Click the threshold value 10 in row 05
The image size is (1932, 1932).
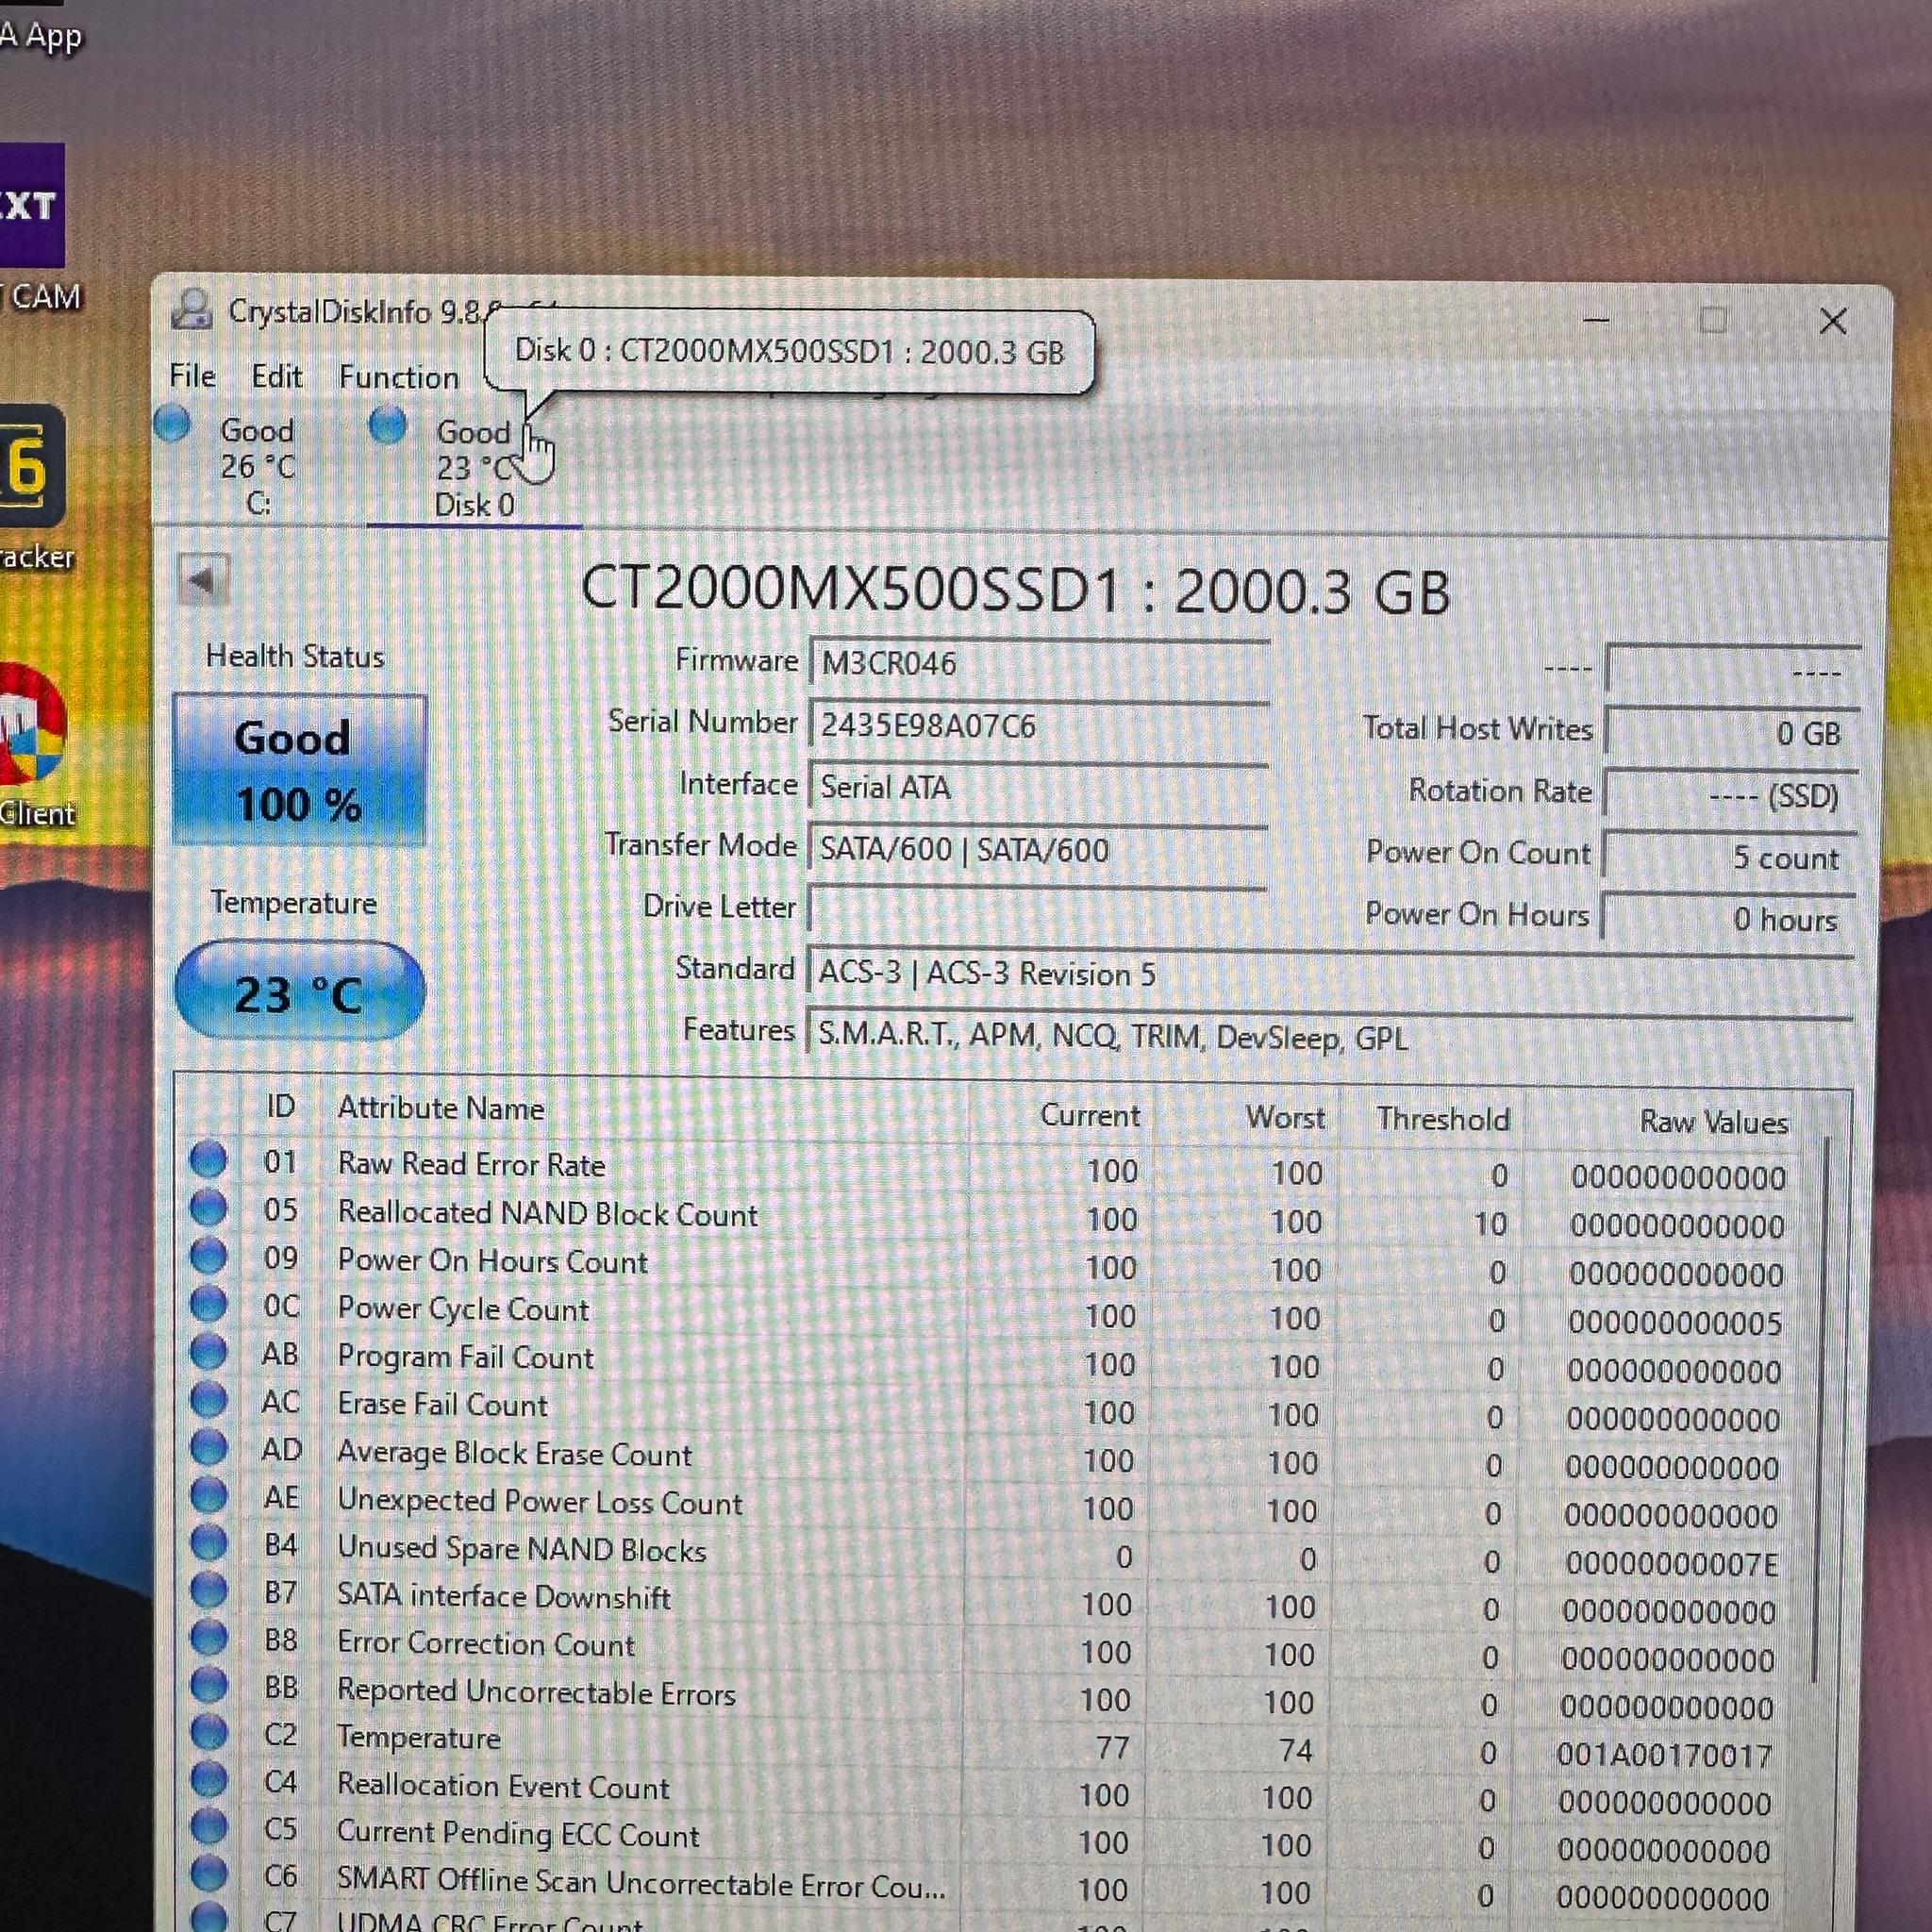tap(1490, 1224)
